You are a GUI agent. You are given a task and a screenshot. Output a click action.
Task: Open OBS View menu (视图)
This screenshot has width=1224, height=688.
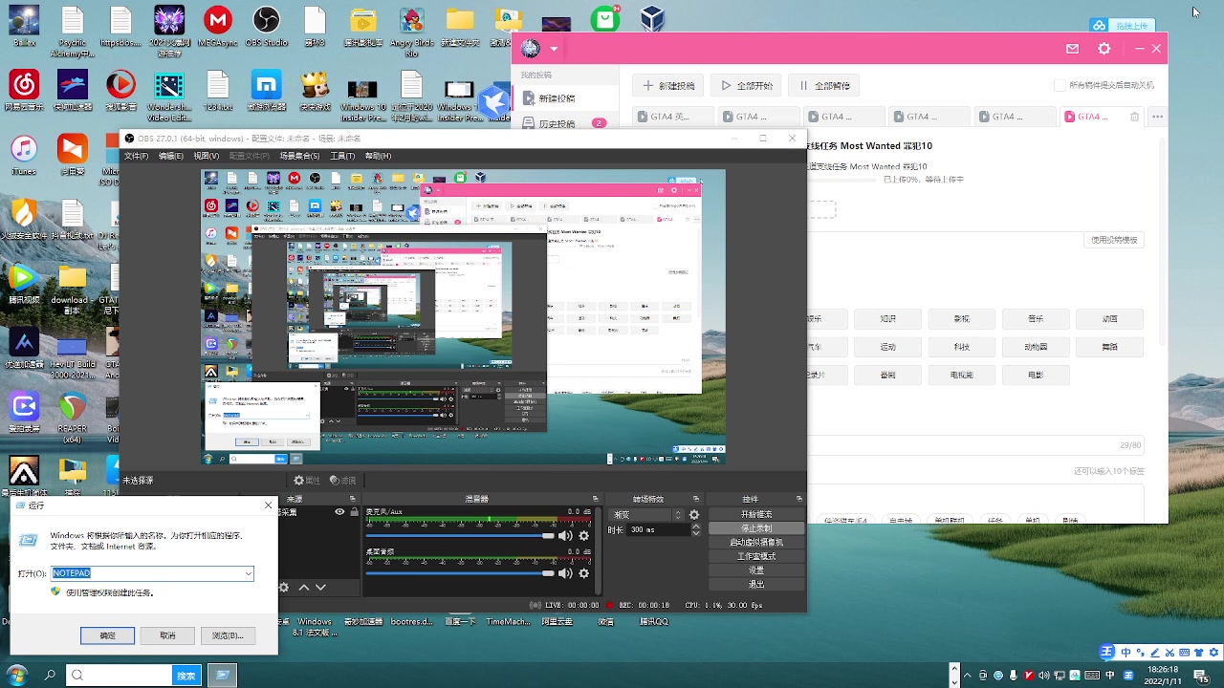(x=206, y=156)
